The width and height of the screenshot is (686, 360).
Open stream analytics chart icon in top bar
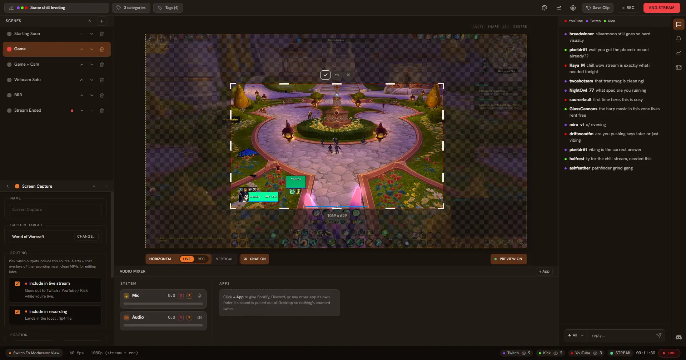[x=559, y=8]
